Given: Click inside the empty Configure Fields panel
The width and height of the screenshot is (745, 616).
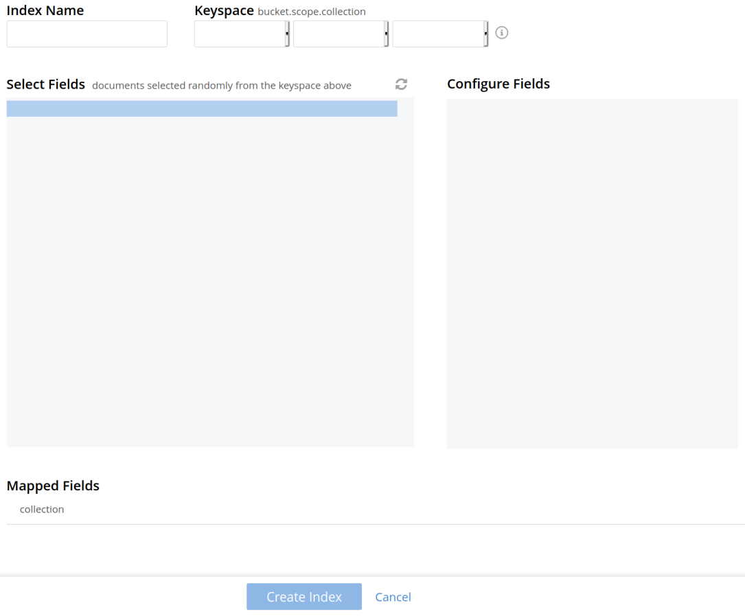Looking at the screenshot, I should (x=592, y=273).
